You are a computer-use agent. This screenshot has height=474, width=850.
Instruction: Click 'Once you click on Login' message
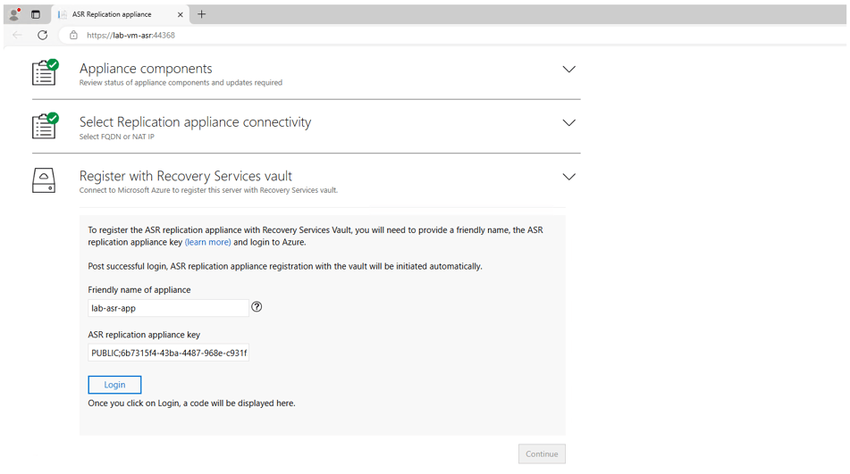191,403
